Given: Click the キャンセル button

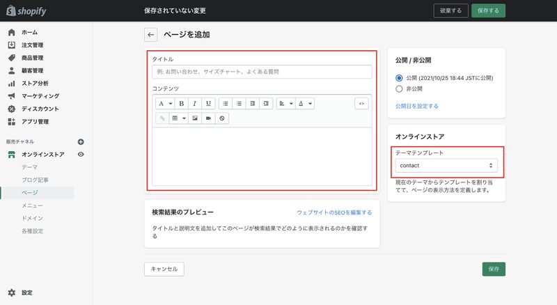Looking at the screenshot, I should 164,269.
